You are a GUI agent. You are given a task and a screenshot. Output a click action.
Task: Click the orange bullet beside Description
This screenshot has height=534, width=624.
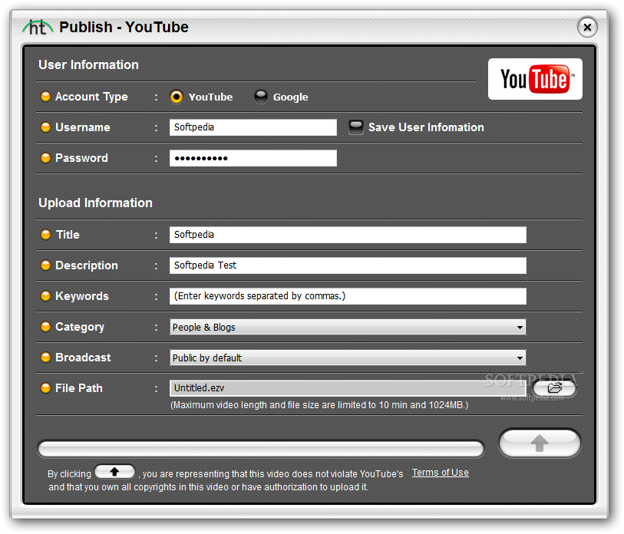pyautogui.click(x=46, y=265)
